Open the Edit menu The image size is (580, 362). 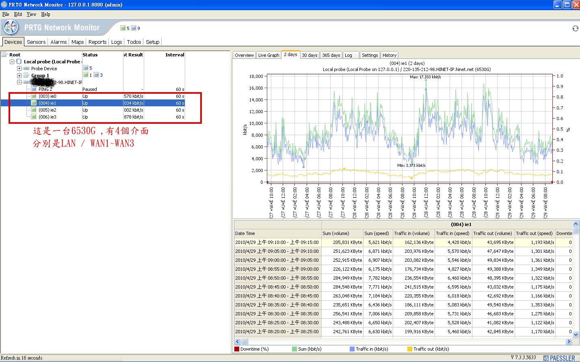pyautogui.click(x=18, y=14)
